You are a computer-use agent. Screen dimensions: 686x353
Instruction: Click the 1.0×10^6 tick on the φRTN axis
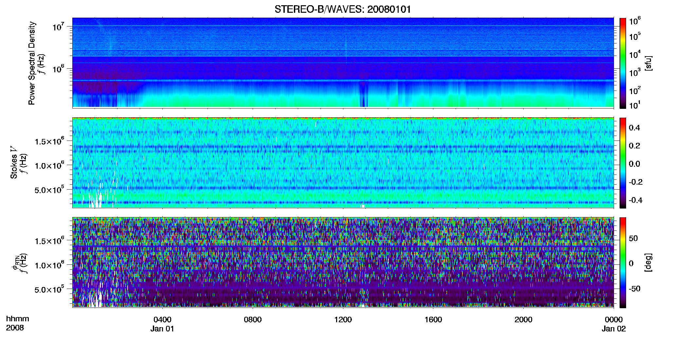coord(49,265)
